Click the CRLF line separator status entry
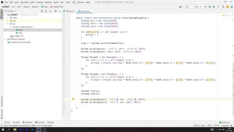 click(210, 125)
